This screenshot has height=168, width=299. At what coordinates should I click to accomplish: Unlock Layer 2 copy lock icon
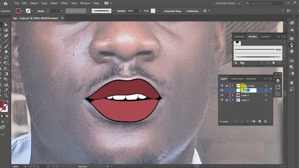pos(227,85)
